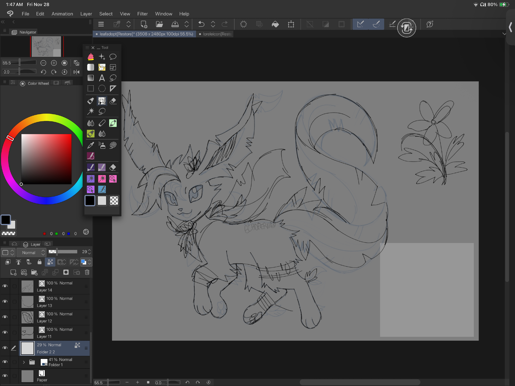Select the rectangular marquee selection tool
Image resolution: width=515 pixels, height=386 pixels.
[x=91, y=89]
